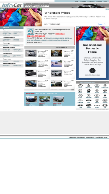109x194 pixels.
Task: Click the Mitsubishi brand logo
Action: tap(89, 86)
